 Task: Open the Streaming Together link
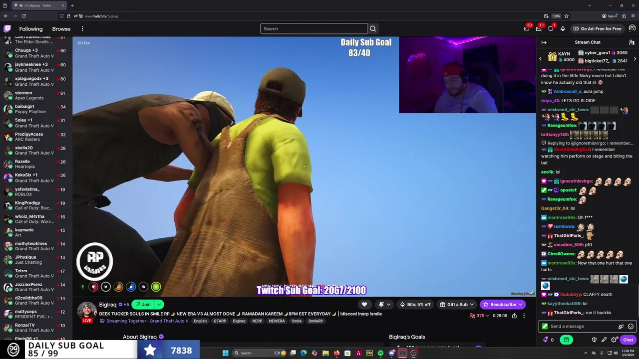tap(126, 321)
